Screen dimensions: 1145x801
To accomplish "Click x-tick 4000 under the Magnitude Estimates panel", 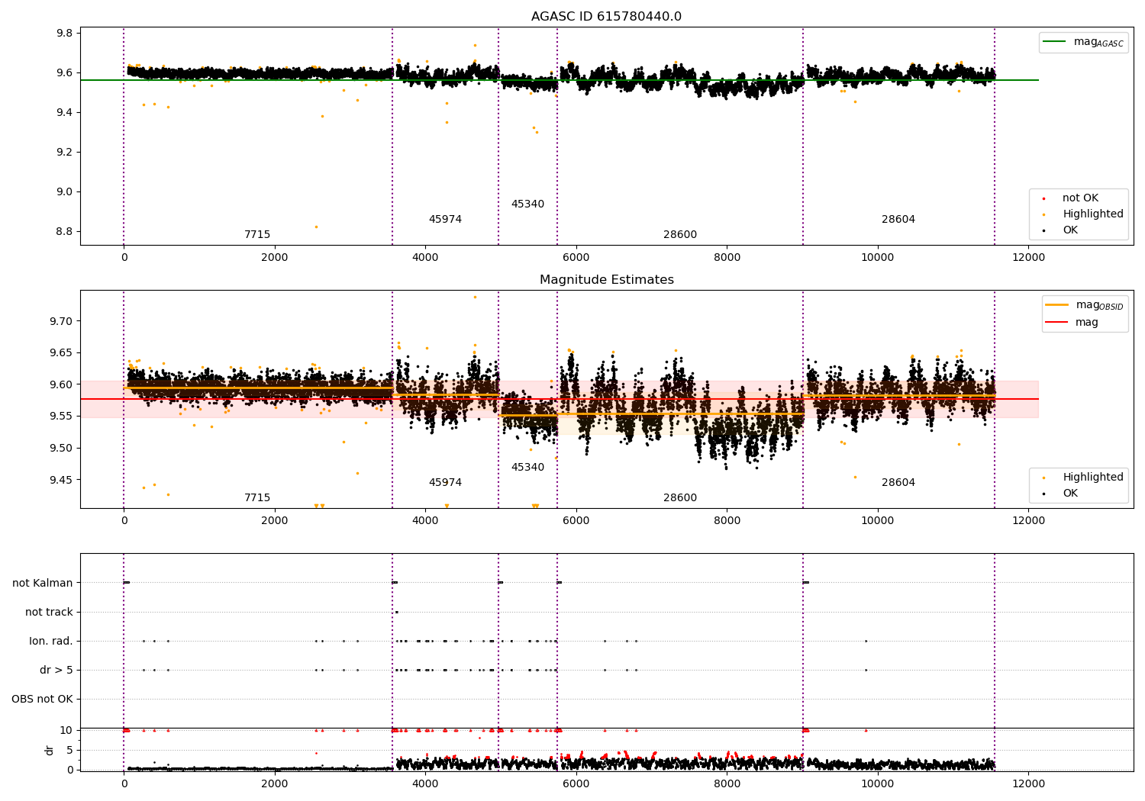I will 425,521.
